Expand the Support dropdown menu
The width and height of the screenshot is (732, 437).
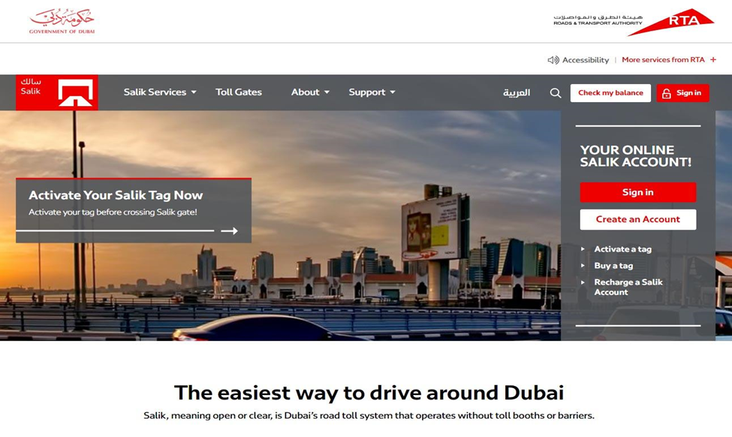372,92
